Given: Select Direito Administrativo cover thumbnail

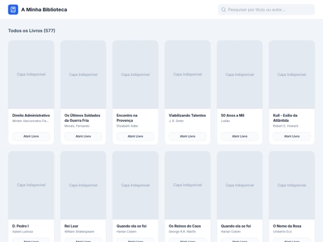Looking at the screenshot, I should [31, 75].
